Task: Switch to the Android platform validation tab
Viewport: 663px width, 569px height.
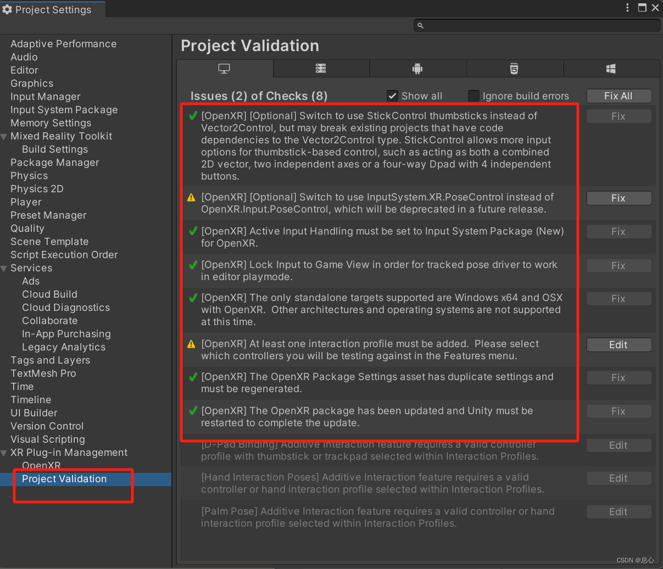Action: 418,68
